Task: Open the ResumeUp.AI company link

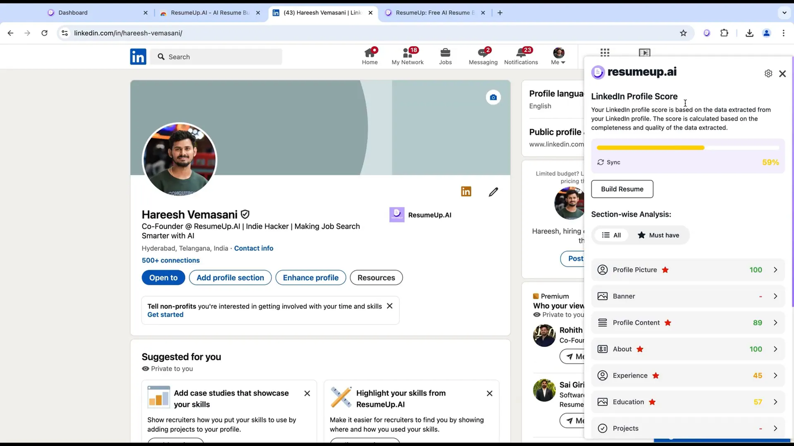Action: [x=420, y=215]
